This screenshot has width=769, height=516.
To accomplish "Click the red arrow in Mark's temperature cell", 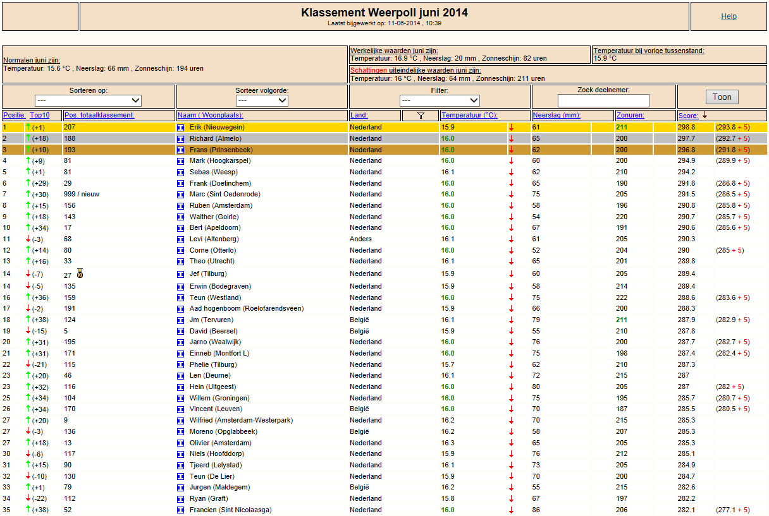I will pos(511,161).
